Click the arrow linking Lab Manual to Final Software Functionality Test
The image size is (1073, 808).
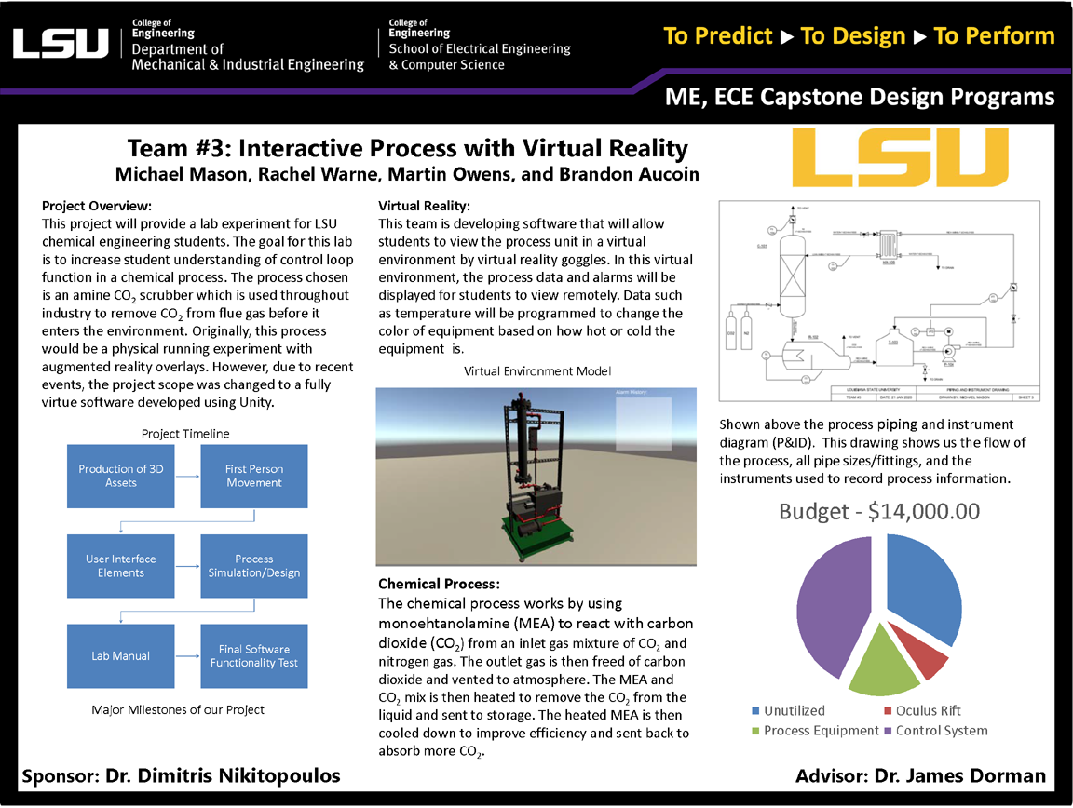pyautogui.click(x=187, y=655)
